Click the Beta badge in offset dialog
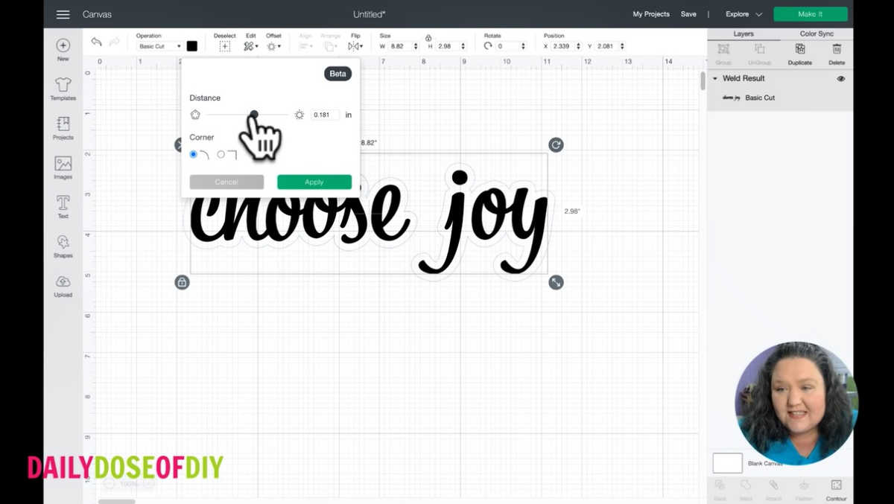The image size is (894, 504). (x=337, y=74)
